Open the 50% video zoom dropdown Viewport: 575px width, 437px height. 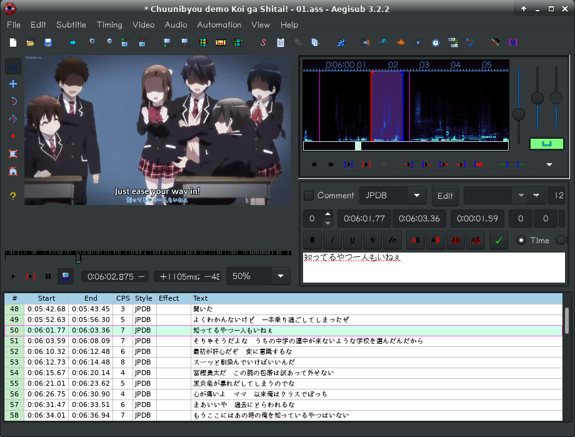click(281, 276)
